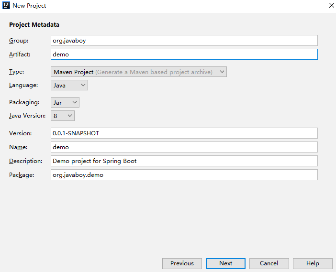Click the Name input field
This screenshot has height=272, width=336.
(184, 147)
